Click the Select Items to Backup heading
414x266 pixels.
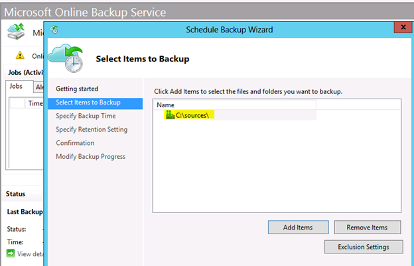click(x=143, y=59)
